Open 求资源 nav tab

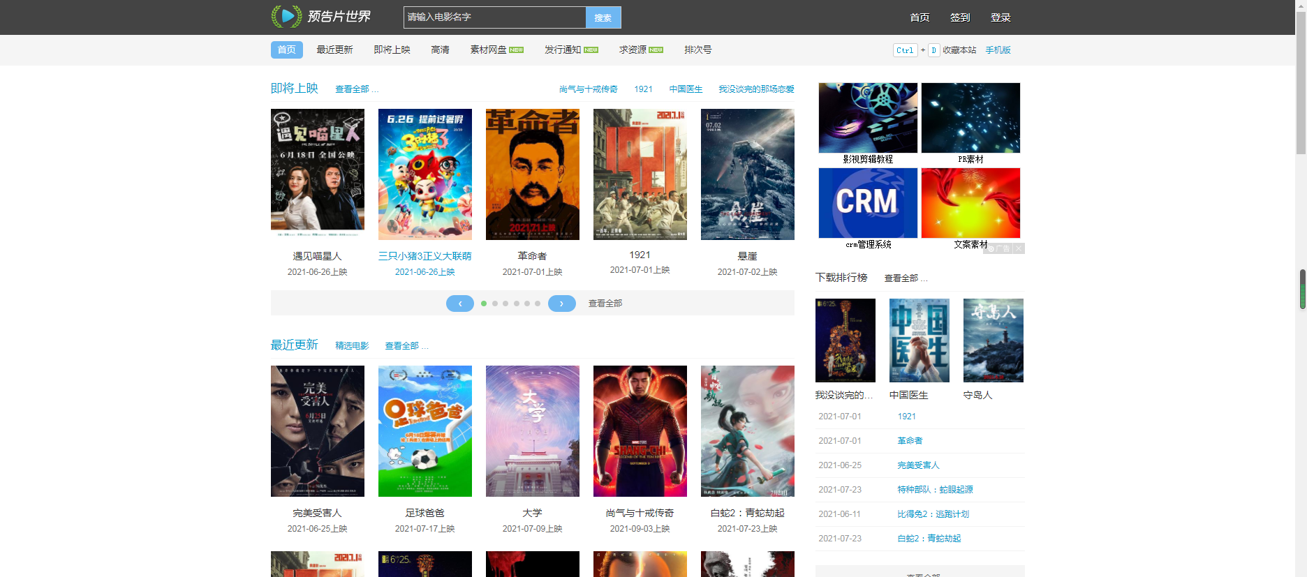click(x=641, y=50)
